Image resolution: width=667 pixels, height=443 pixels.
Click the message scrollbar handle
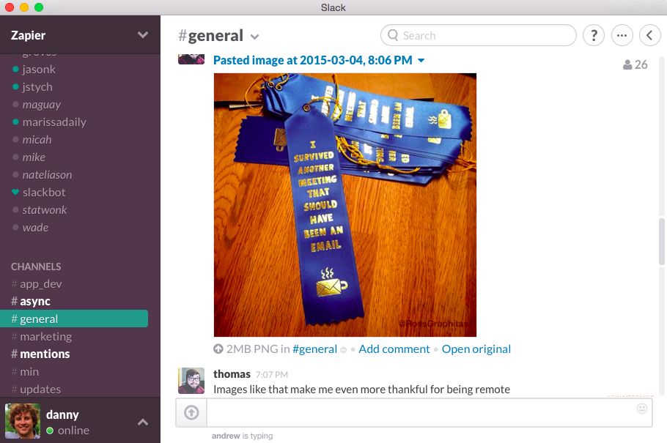click(x=661, y=241)
